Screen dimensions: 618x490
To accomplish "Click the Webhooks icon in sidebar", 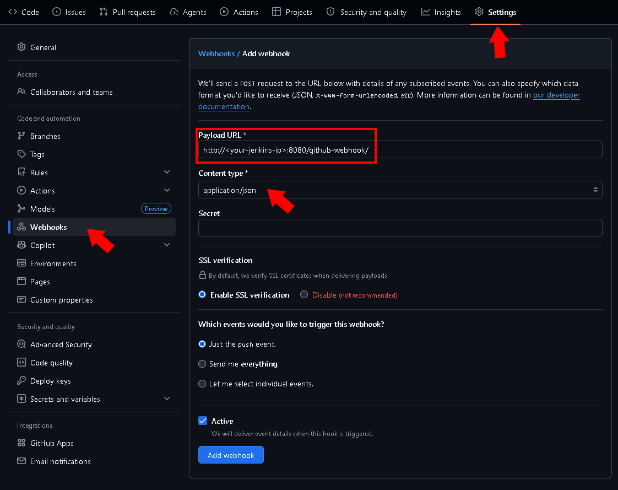I will coord(21,227).
